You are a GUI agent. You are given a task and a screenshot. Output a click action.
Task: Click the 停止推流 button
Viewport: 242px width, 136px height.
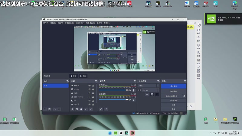pos(173,86)
